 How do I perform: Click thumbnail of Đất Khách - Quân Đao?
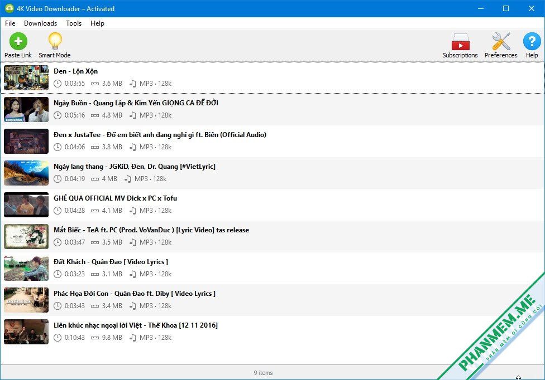26,269
